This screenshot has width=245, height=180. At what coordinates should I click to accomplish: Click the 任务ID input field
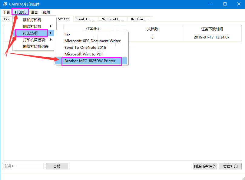pos(24,166)
